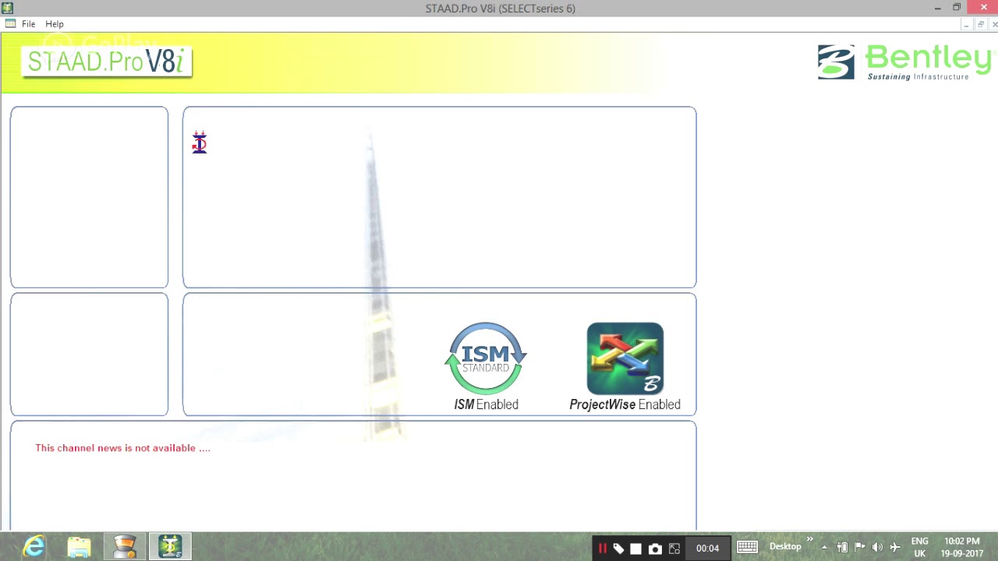Open File Explorer from taskbar
Image resolution: width=998 pixels, height=561 pixels.
point(79,547)
